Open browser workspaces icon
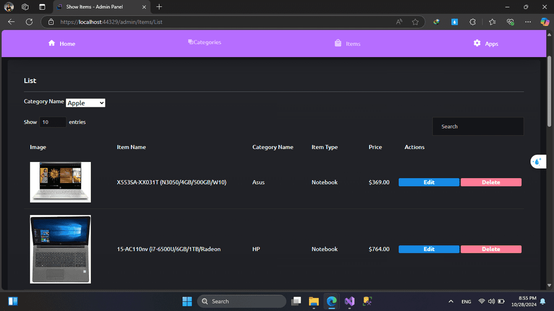554x311 pixels. (x=25, y=6)
